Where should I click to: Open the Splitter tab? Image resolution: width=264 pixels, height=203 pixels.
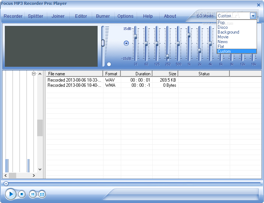point(35,16)
